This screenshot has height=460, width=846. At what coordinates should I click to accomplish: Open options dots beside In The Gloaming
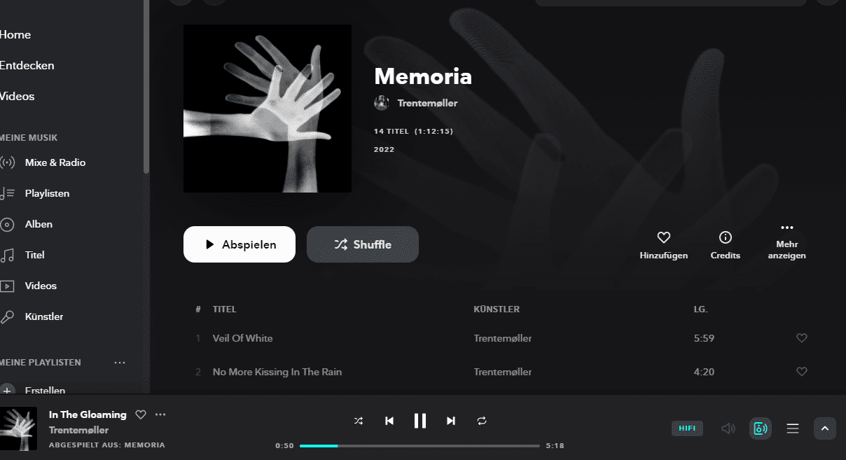[x=160, y=414]
